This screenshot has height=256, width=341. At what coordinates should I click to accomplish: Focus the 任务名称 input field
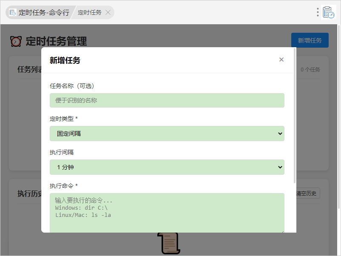coord(167,100)
